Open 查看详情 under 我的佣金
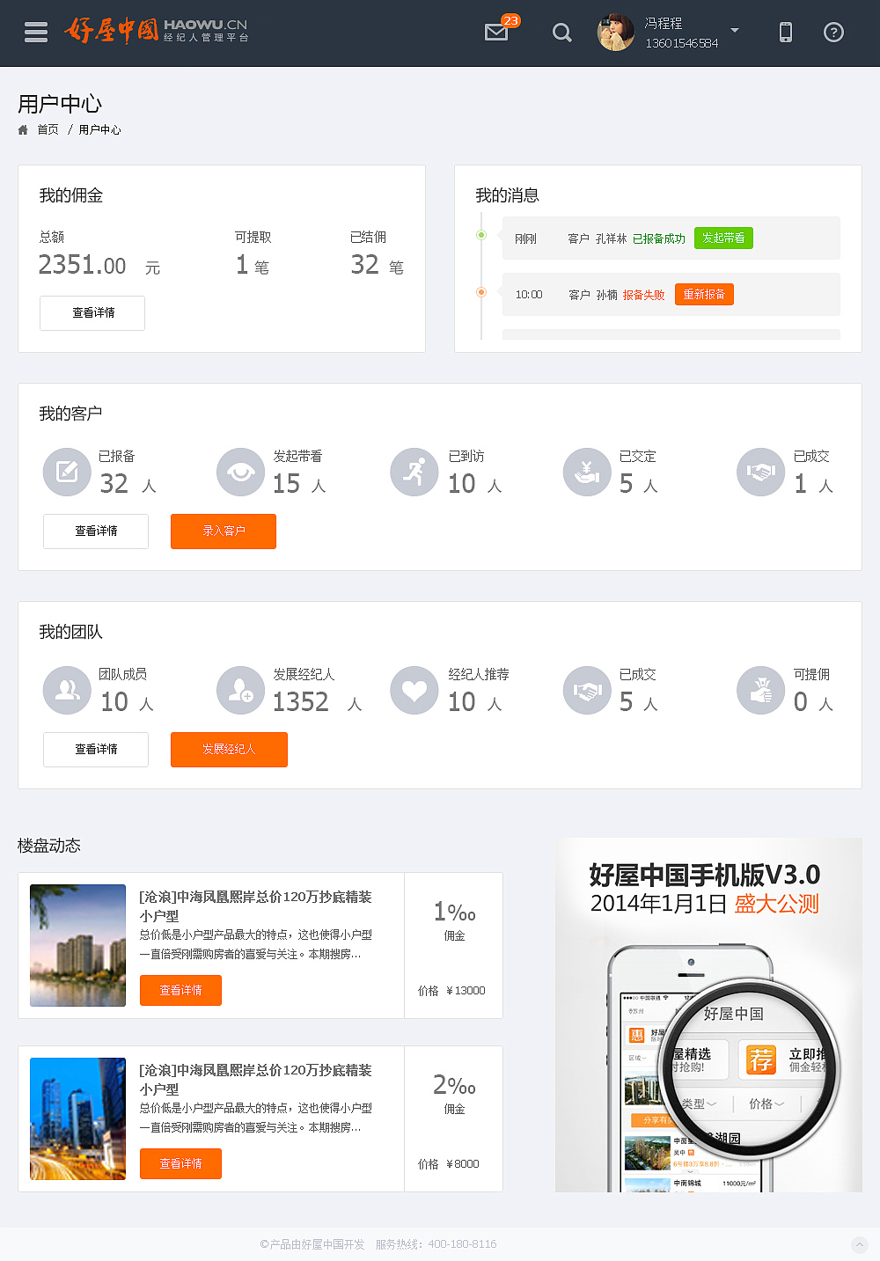Image resolution: width=880 pixels, height=1261 pixels. (x=92, y=313)
